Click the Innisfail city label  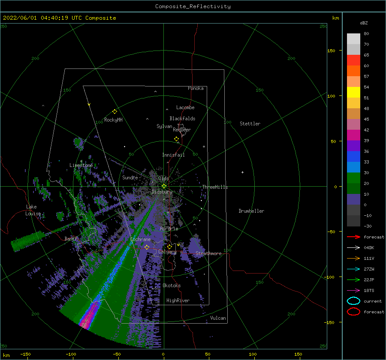173,155
